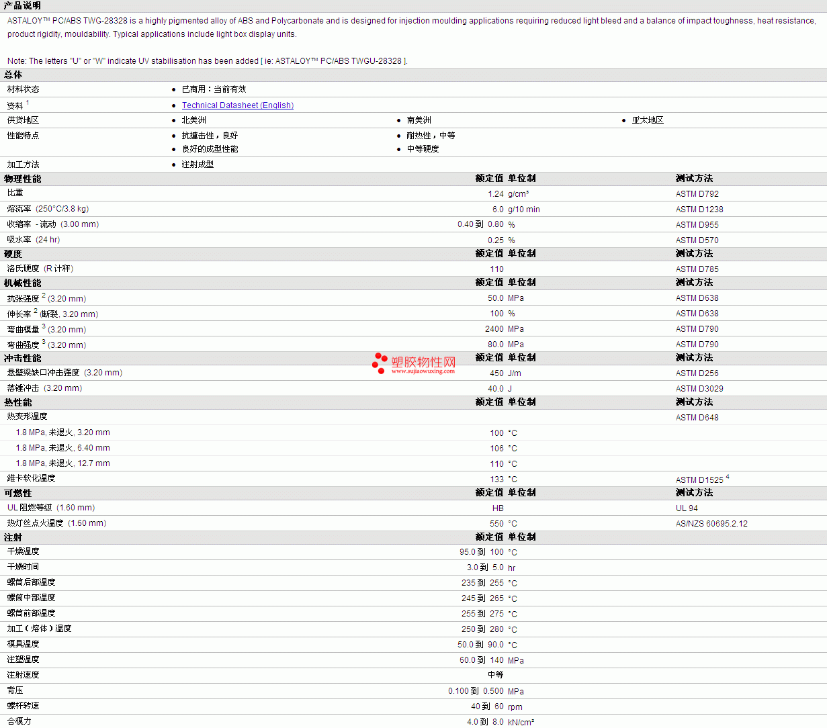Click the 'ASTM D1238' test method
Screen dimensions: 827x728
(x=699, y=210)
